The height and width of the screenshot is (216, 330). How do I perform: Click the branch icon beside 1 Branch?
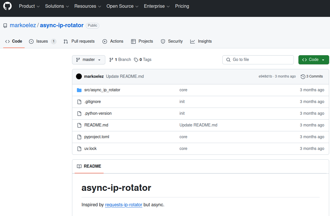111,60
